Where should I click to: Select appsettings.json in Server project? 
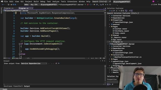120,61
